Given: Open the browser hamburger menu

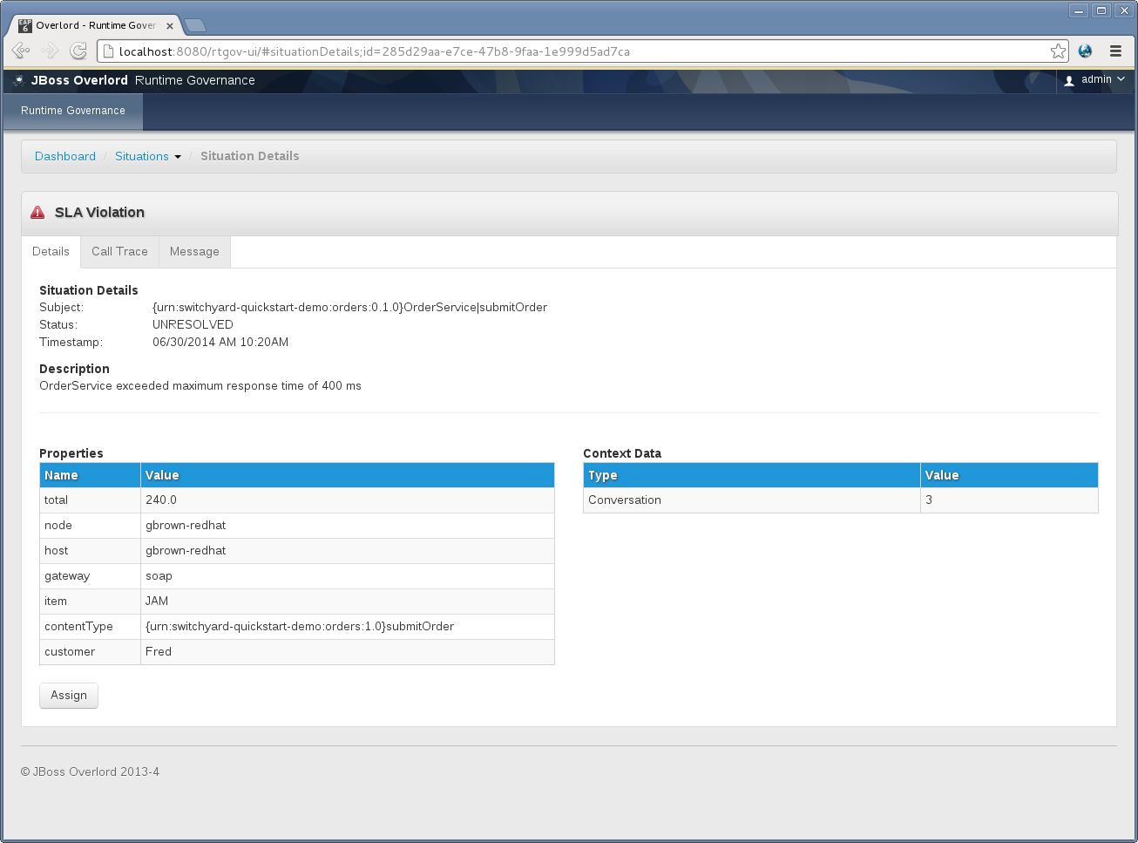Looking at the screenshot, I should 1115,51.
